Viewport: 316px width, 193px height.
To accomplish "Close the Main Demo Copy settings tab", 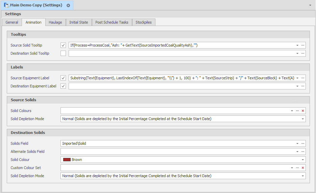I will 68,5.
